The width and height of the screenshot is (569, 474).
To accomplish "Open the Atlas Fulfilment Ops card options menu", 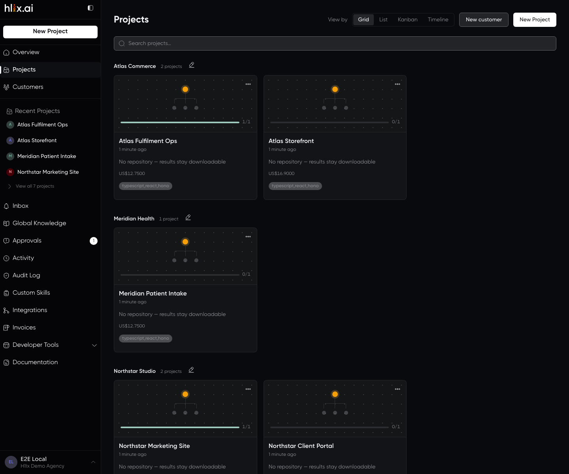I will point(248,84).
